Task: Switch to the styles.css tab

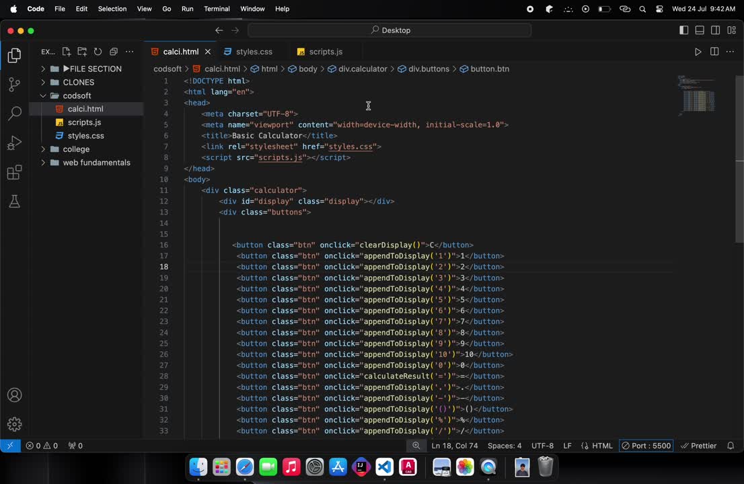Action: point(254,52)
